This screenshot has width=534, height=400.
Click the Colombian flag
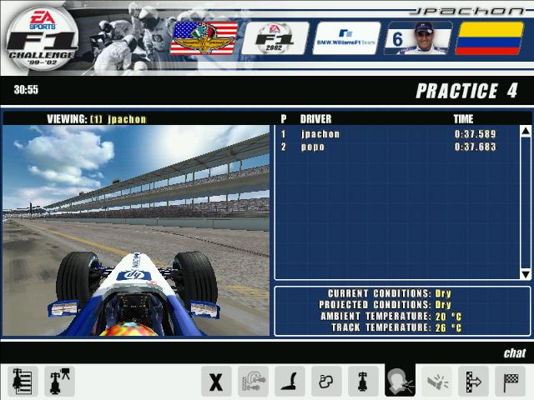point(489,38)
